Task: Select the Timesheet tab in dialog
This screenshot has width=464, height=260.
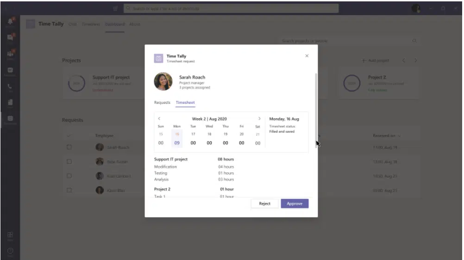Action: [185, 103]
